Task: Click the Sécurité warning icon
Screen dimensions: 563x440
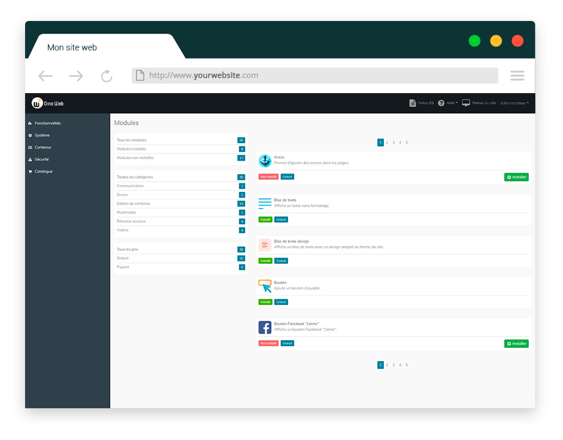Action: pyautogui.click(x=30, y=159)
